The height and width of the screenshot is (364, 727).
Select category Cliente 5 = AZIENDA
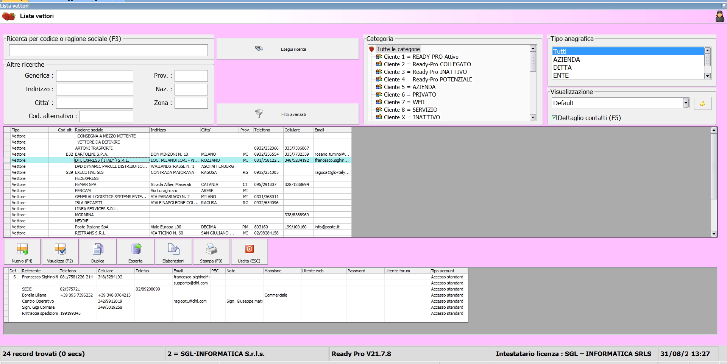[406, 87]
